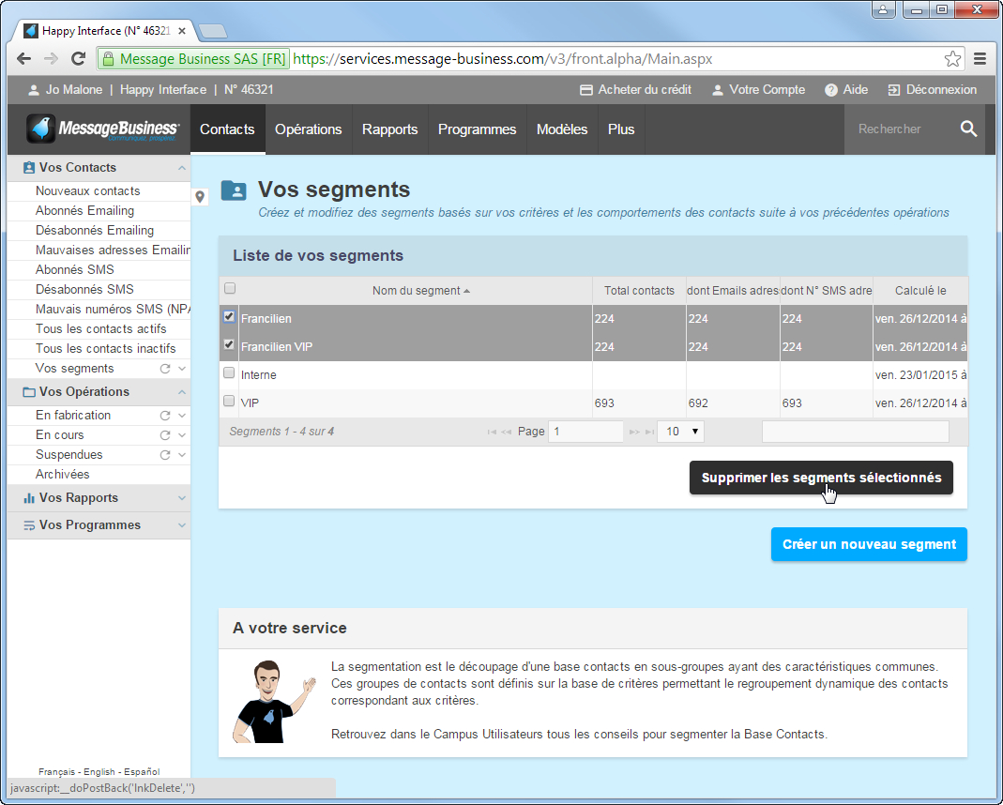Select the Aide help icon
Image resolution: width=1003 pixels, height=805 pixels.
pyautogui.click(x=829, y=90)
